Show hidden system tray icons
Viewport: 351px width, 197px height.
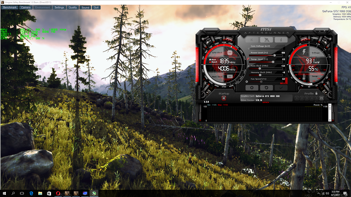coord(319,193)
